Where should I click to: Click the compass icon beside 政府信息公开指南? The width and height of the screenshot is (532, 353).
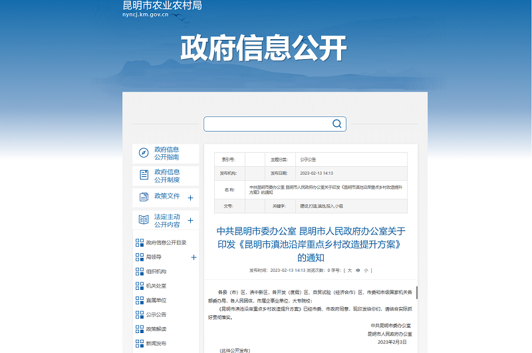pyautogui.click(x=144, y=153)
